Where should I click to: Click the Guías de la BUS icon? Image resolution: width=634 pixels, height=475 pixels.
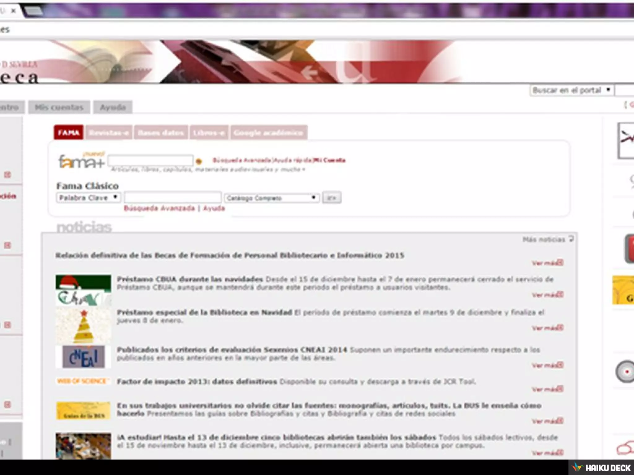point(83,411)
